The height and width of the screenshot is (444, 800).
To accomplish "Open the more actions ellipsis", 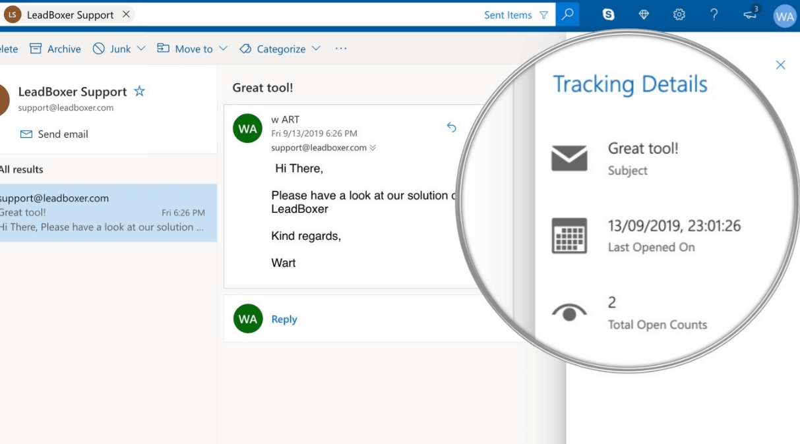I will pyautogui.click(x=341, y=49).
